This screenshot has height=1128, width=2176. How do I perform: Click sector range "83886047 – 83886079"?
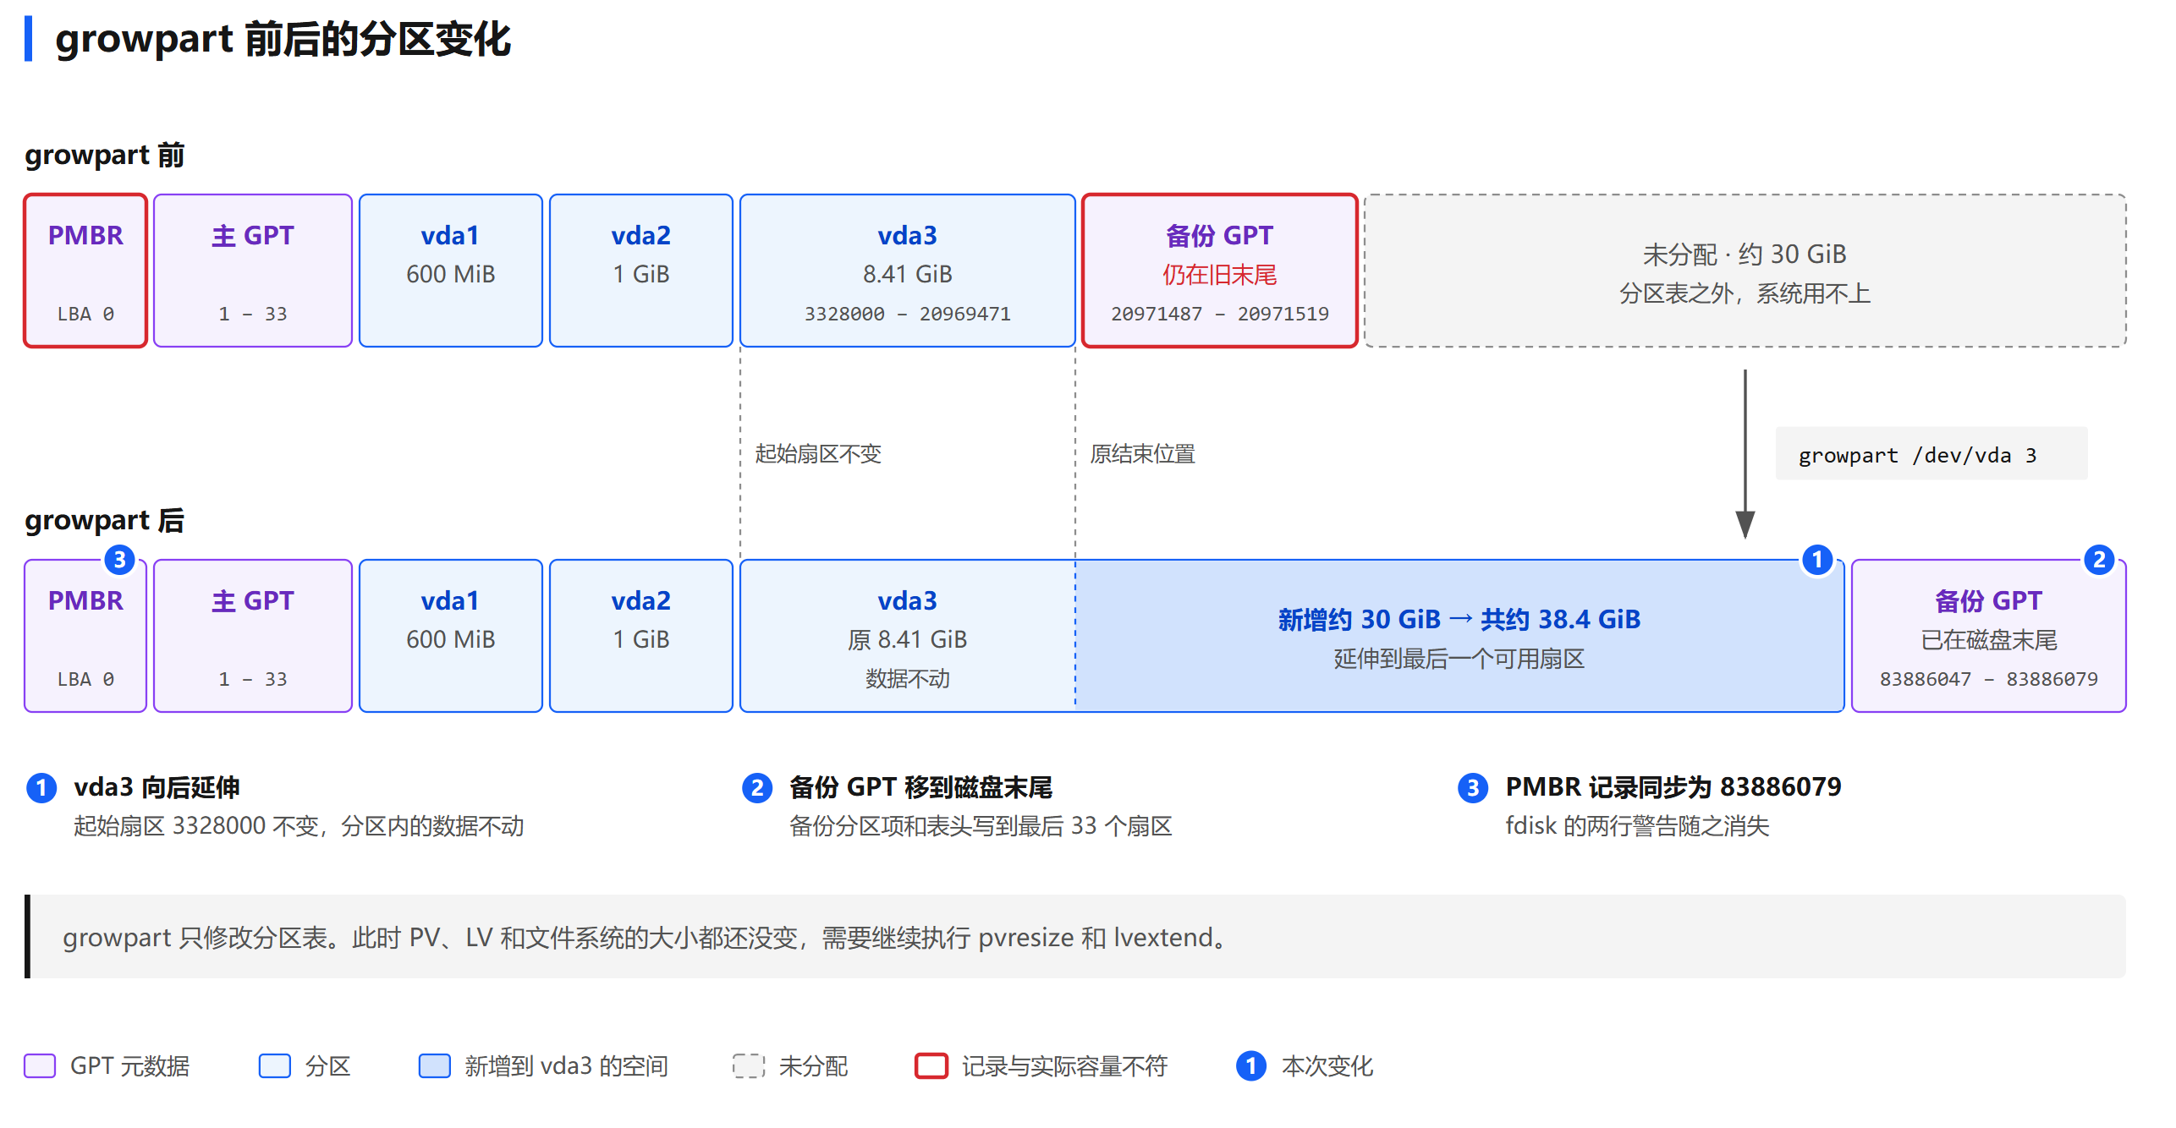click(x=1989, y=679)
